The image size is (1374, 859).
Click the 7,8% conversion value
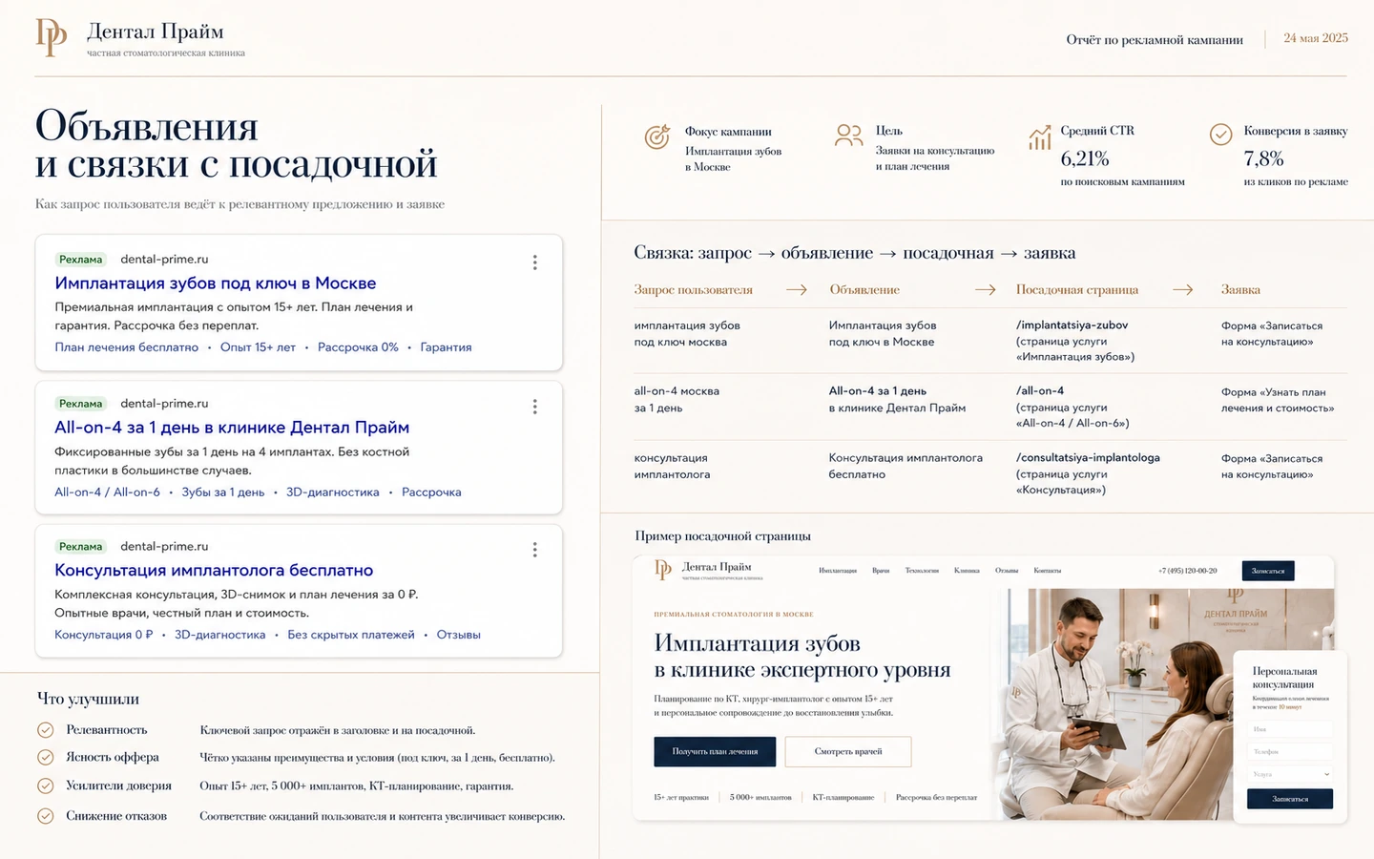tap(1263, 158)
